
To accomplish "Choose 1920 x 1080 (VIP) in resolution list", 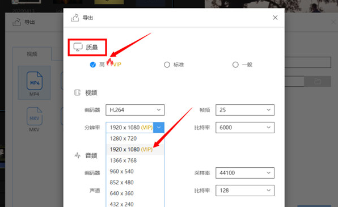I will click(135, 149).
